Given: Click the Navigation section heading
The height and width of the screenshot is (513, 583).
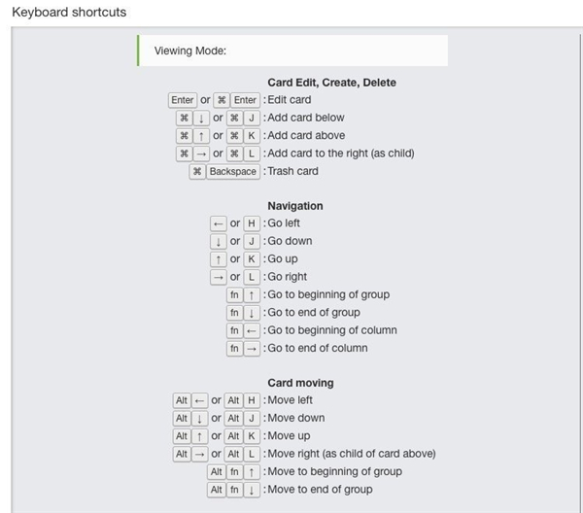Looking at the screenshot, I should point(295,206).
